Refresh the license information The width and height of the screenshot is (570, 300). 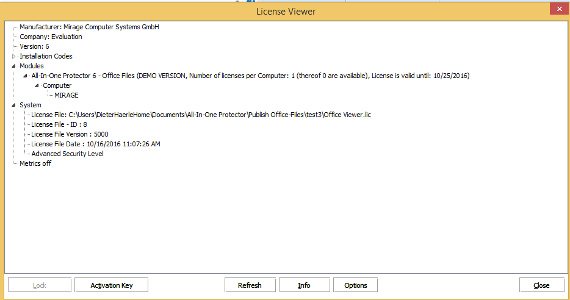(x=250, y=285)
